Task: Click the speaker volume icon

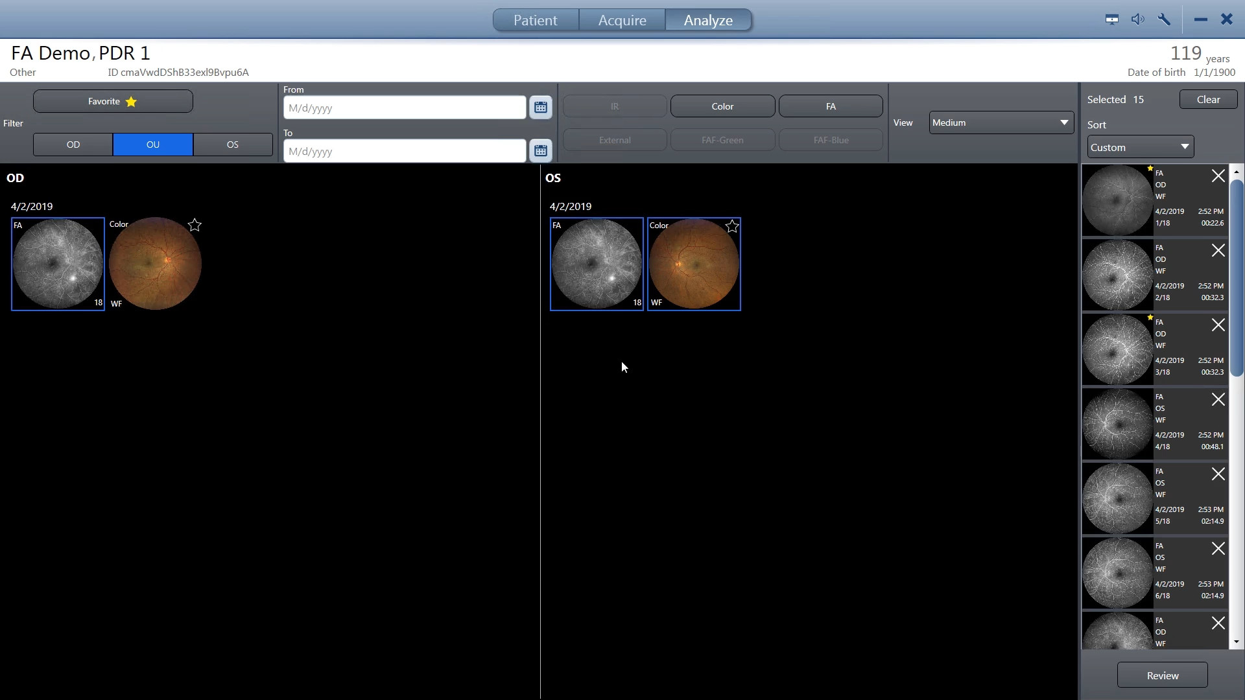Action: point(1138,19)
